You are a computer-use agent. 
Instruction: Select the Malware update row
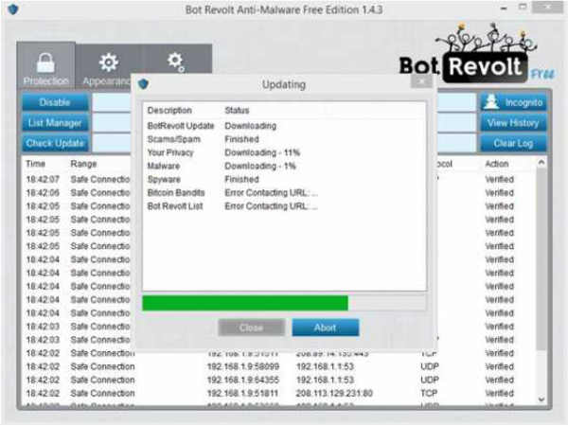(284, 166)
